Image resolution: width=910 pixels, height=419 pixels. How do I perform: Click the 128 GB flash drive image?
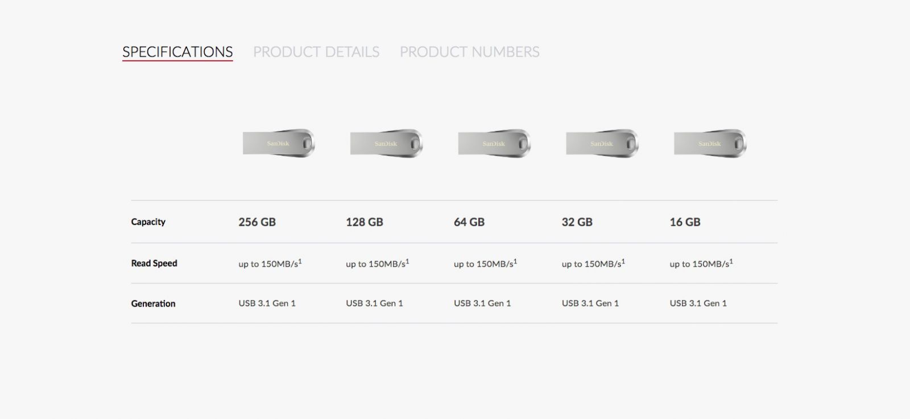386,143
